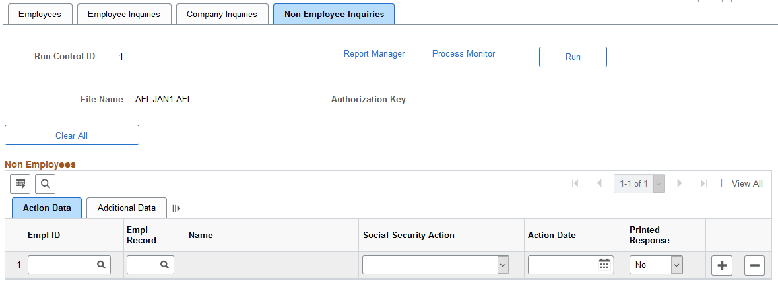Viewport: 778px width, 283px height.
Task: Open the Process Monitor link
Action: (463, 54)
